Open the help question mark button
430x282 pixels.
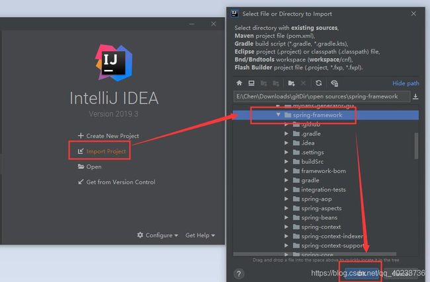tap(239, 273)
